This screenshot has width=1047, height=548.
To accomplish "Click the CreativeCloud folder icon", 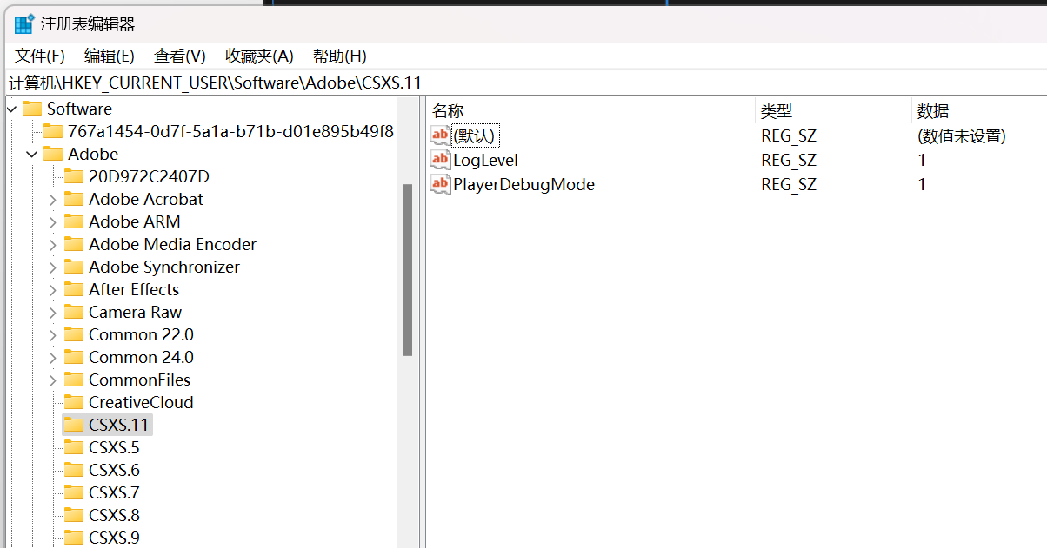I will coord(74,402).
